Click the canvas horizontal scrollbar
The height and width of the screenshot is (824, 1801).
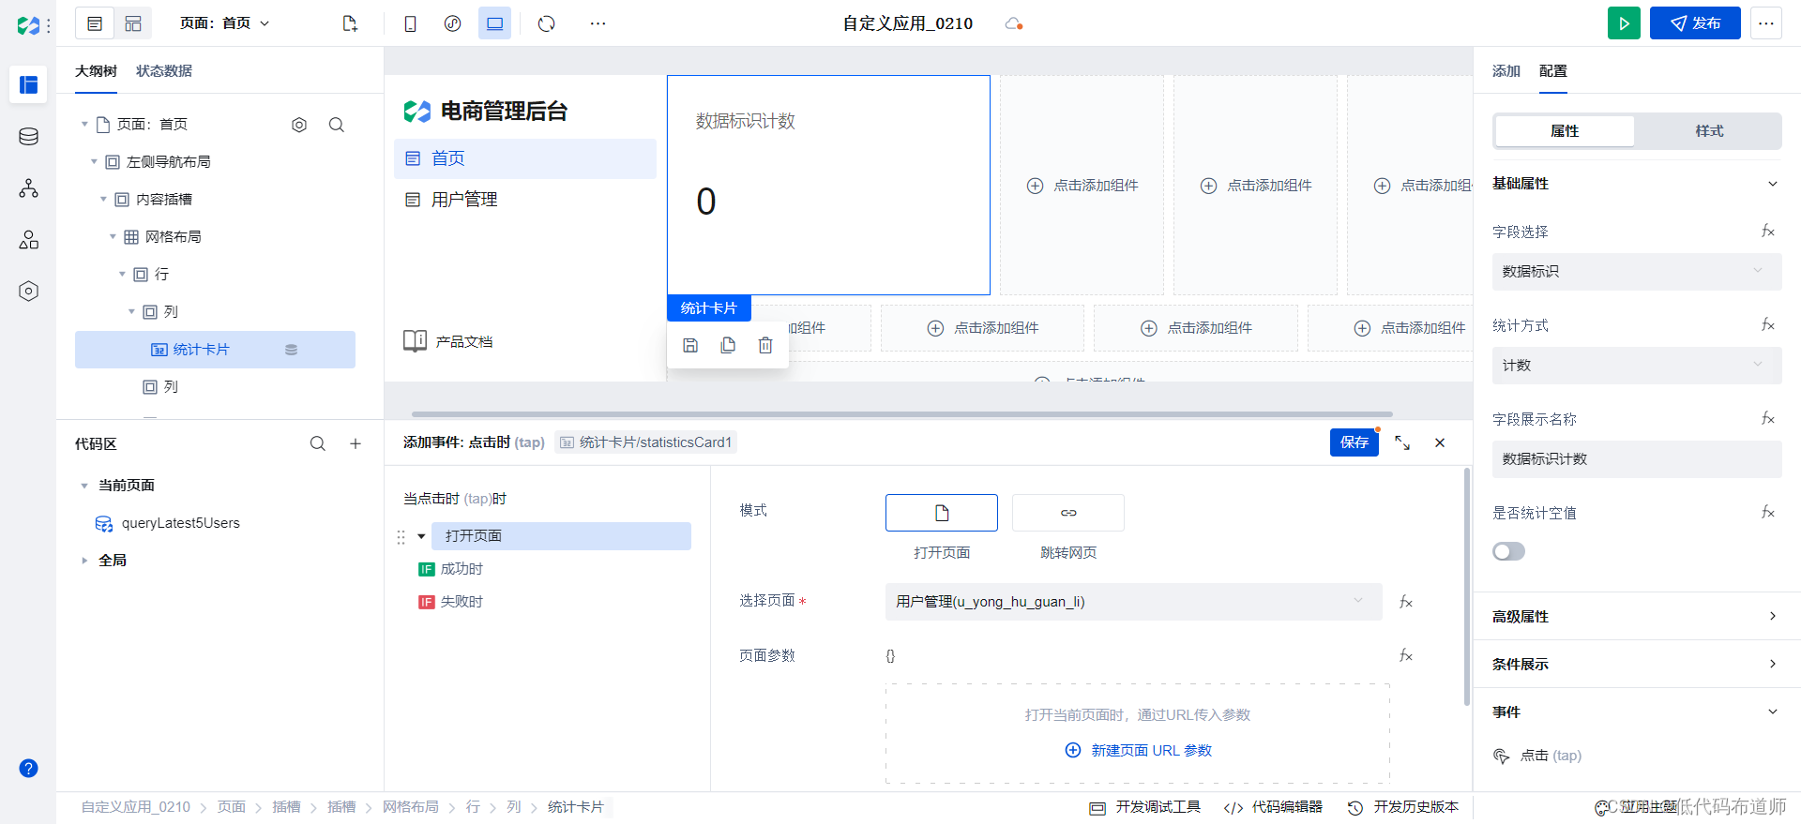click(902, 413)
